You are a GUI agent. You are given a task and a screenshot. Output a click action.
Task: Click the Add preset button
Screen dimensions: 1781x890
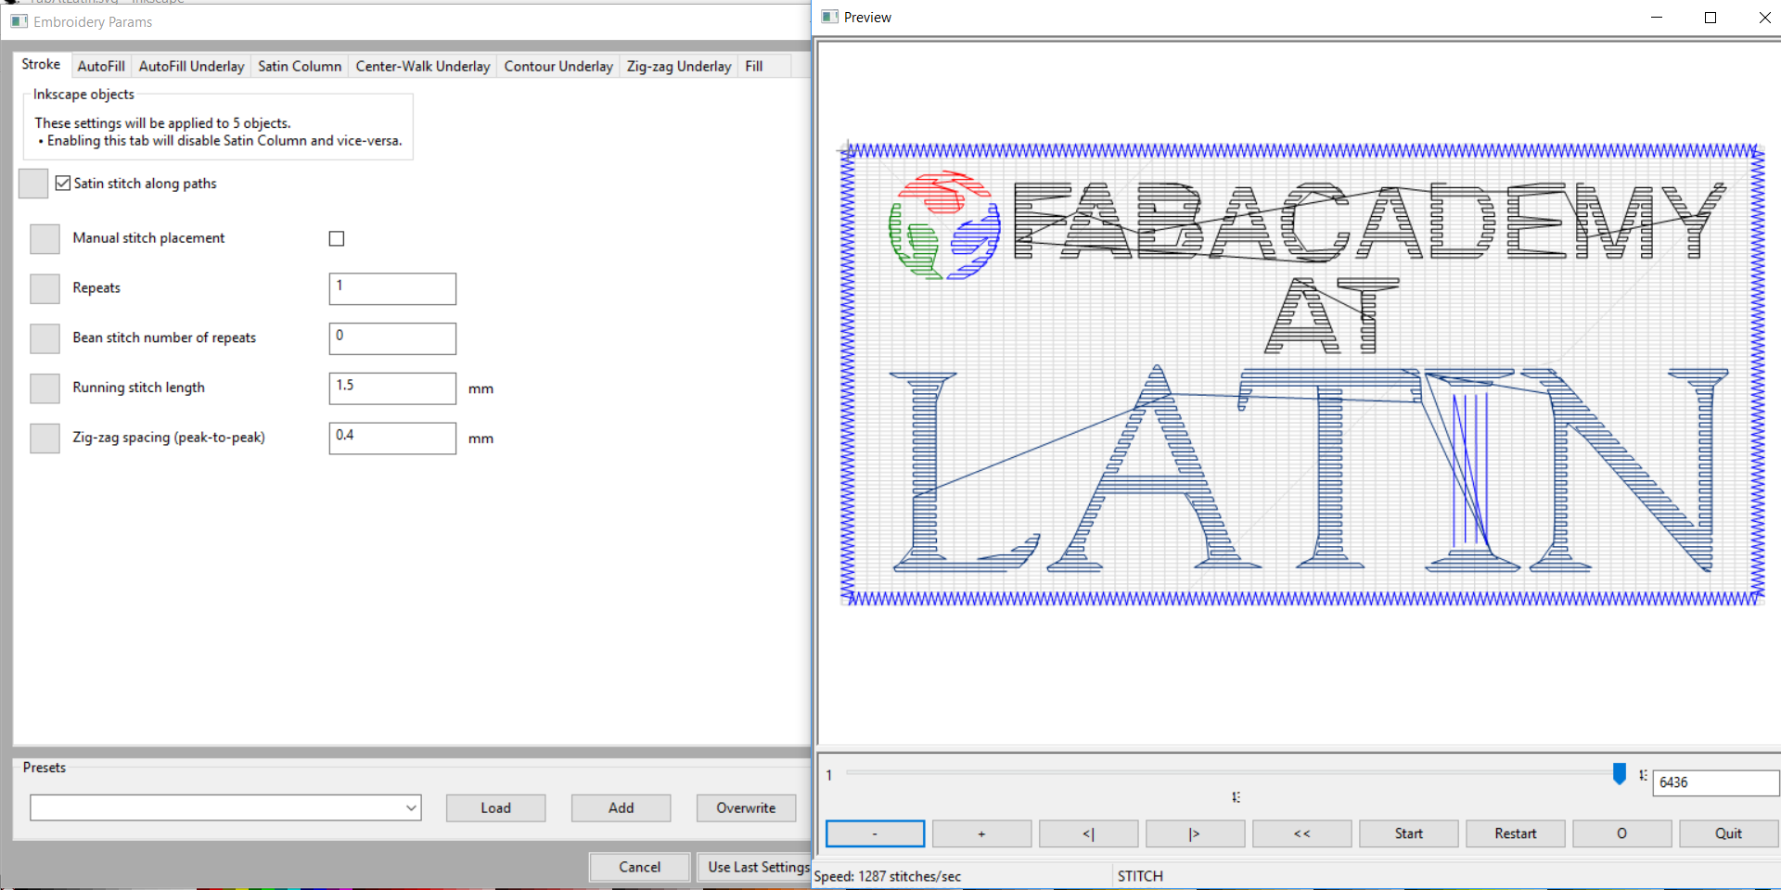[x=621, y=808]
